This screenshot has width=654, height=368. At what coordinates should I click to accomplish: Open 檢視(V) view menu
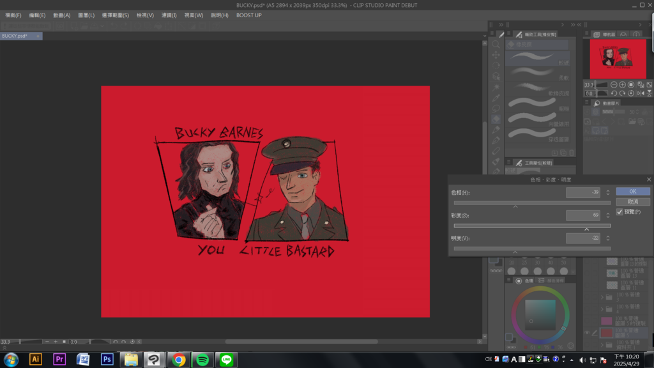tap(145, 15)
